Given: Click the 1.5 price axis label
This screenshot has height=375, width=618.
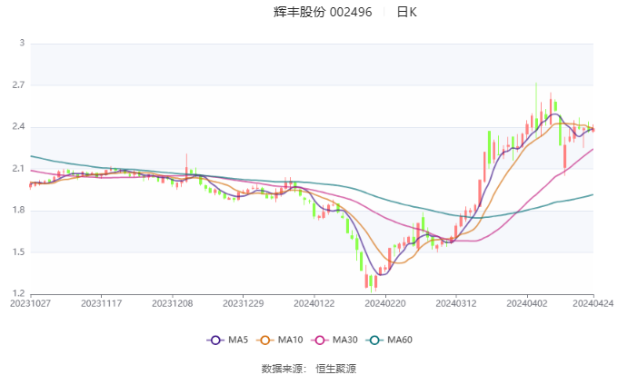Looking at the screenshot, I should 18,252.
